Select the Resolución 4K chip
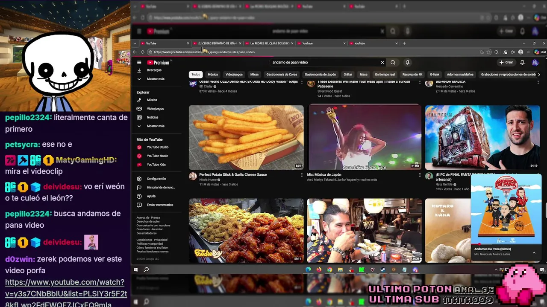547x307 pixels. tap(412, 74)
